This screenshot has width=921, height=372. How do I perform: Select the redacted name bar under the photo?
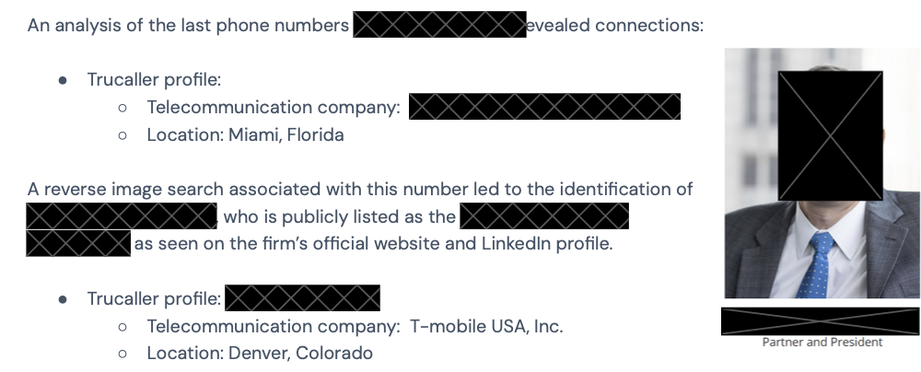point(820,321)
